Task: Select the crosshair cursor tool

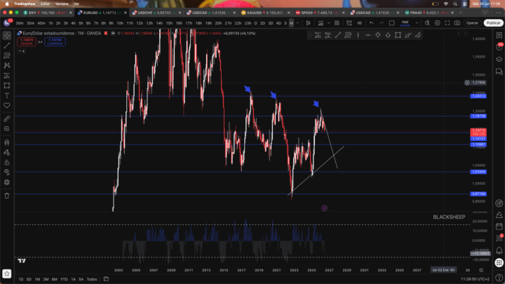Action: tap(7, 36)
